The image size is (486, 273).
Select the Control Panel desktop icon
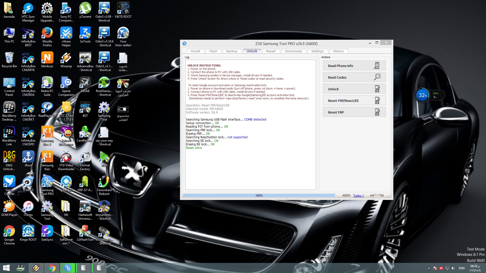coord(9,87)
